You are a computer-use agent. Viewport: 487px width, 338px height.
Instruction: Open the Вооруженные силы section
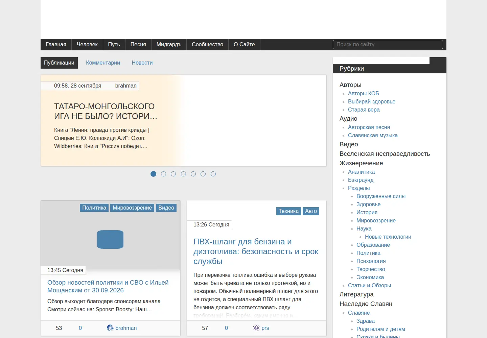381,196
